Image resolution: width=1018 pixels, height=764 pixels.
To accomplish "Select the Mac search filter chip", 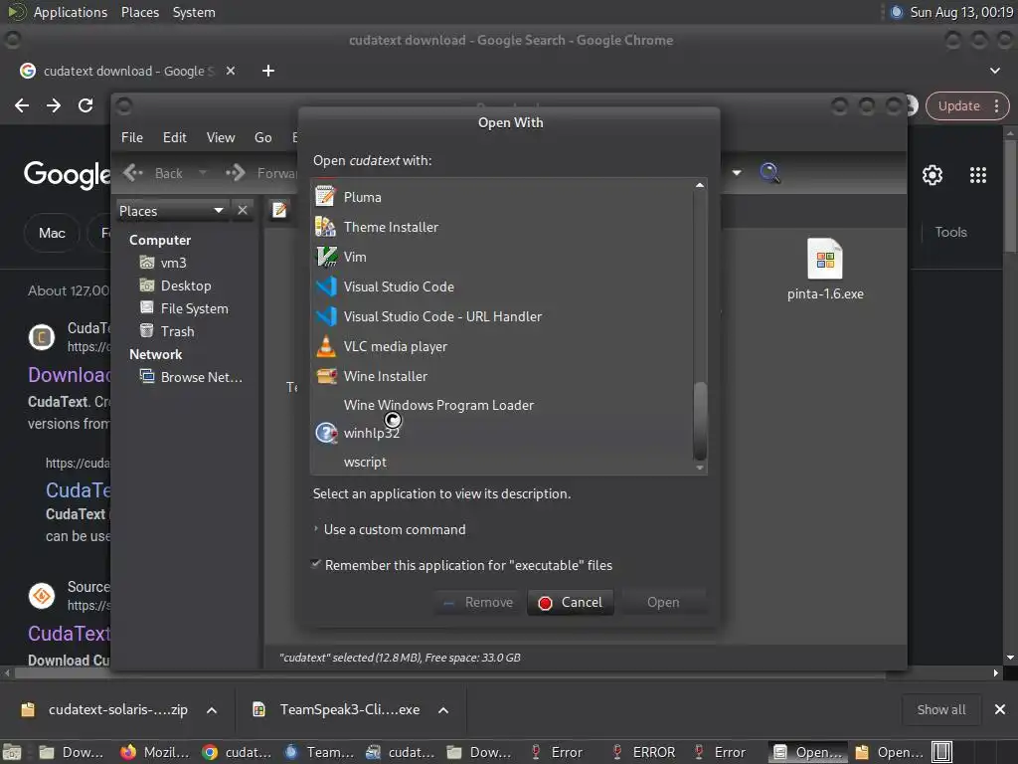I will (x=52, y=233).
